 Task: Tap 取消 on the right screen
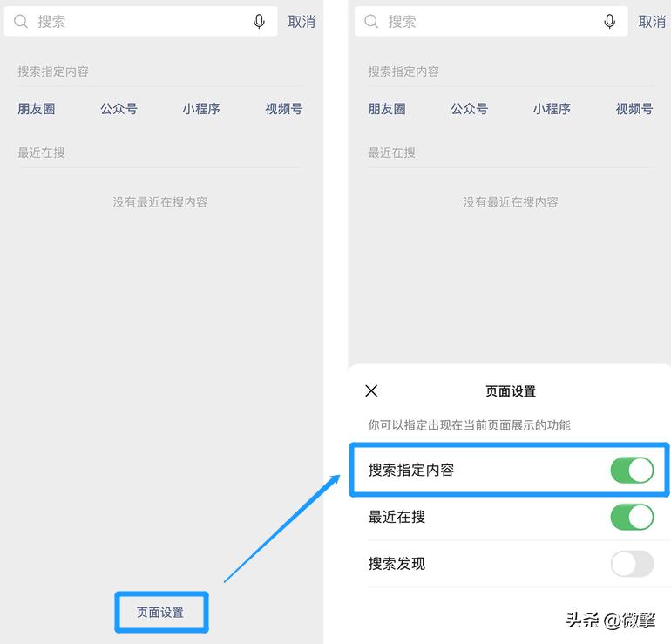pyautogui.click(x=652, y=22)
